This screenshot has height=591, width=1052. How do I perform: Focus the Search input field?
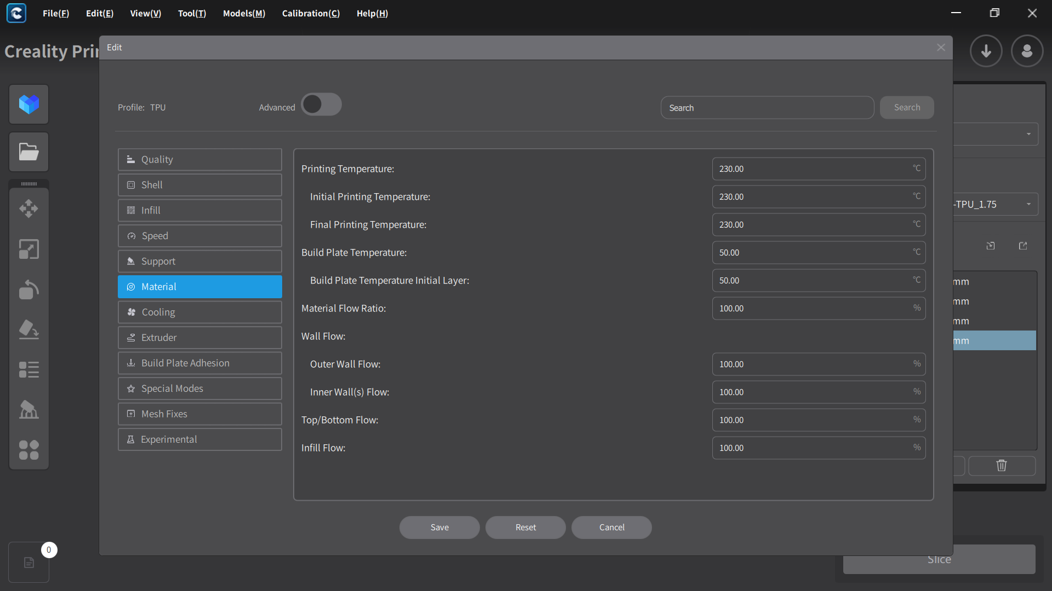tap(767, 108)
